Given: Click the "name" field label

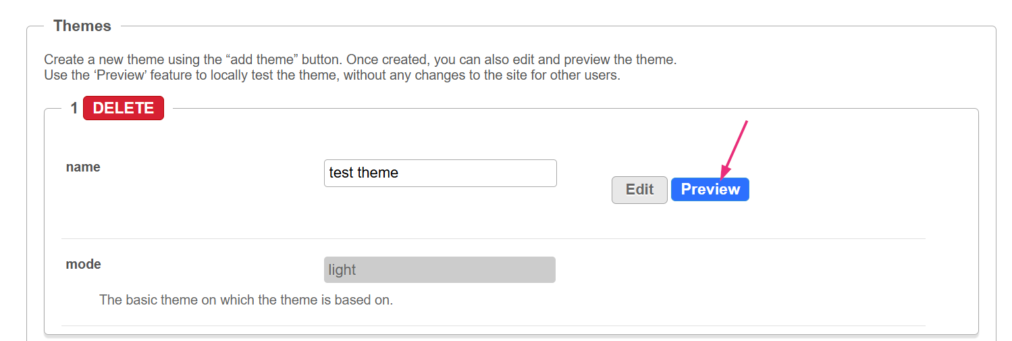Looking at the screenshot, I should point(83,167).
